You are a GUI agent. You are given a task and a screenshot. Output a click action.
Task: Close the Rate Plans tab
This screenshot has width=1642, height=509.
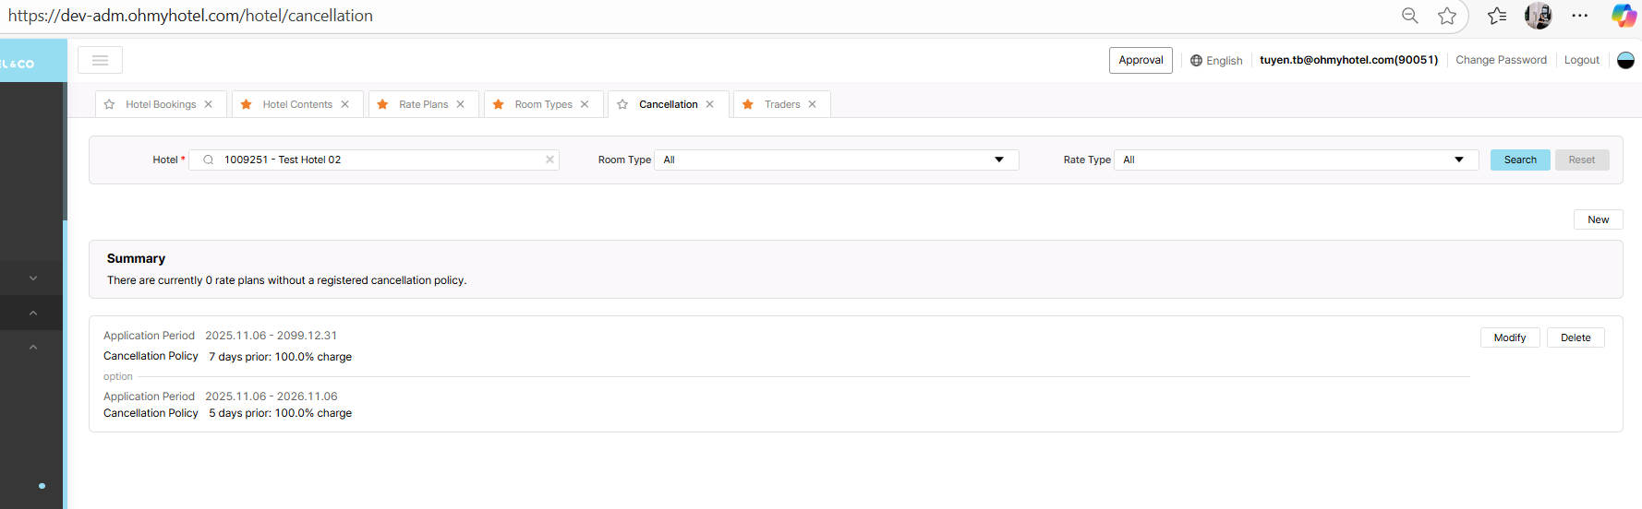pyautogui.click(x=461, y=104)
